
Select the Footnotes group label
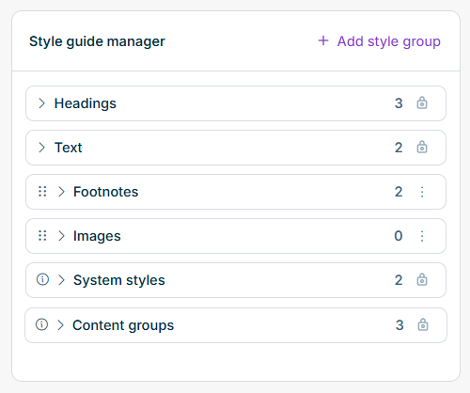[105, 192]
